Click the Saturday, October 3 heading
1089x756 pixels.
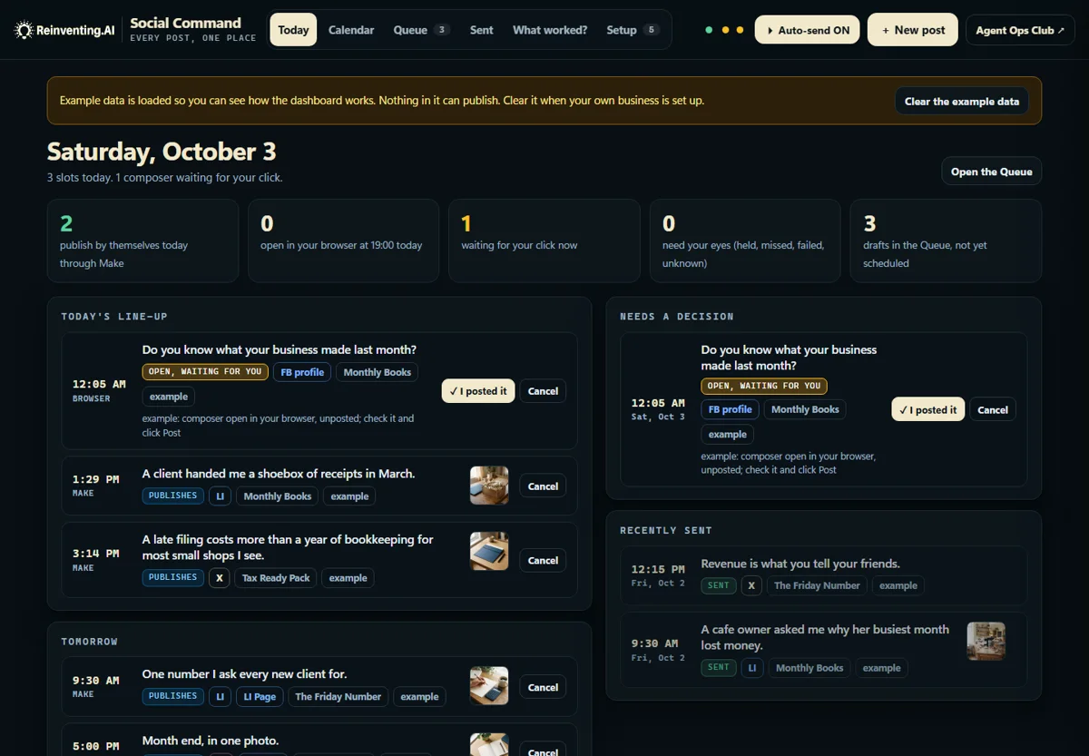[x=162, y=152]
